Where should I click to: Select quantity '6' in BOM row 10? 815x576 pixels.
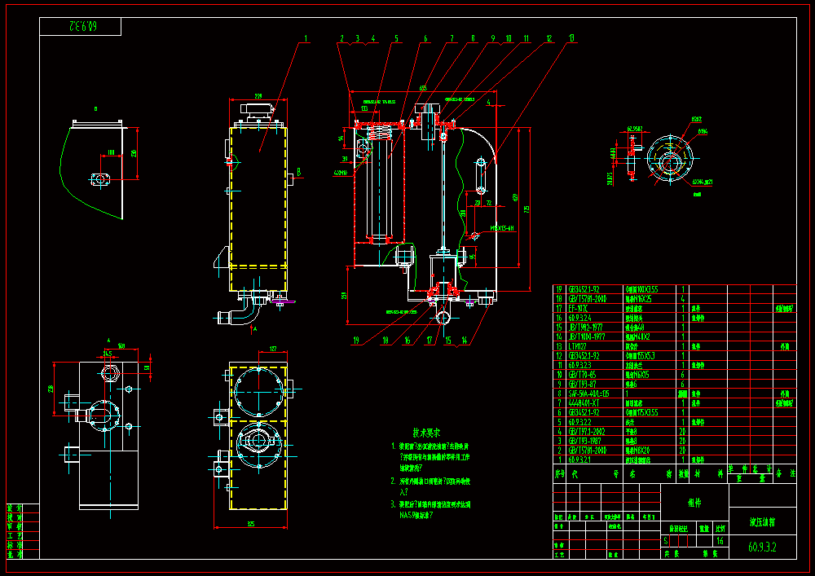point(682,375)
